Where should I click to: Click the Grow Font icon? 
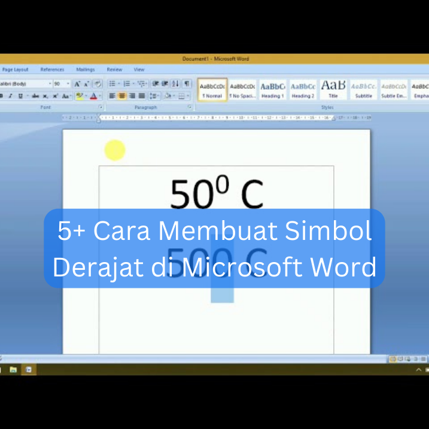click(77, 84)
